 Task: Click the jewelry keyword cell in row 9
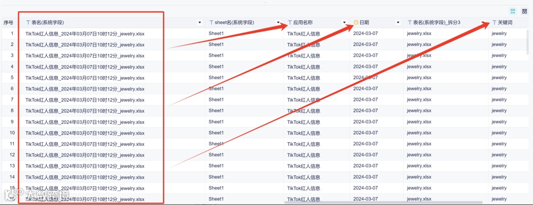pos(499,122)
